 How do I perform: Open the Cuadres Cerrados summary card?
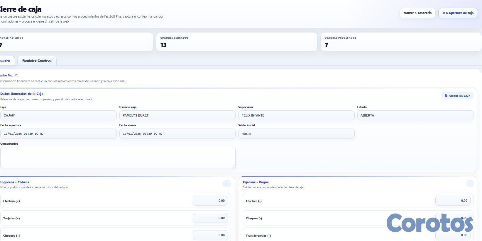click(236, 42)
